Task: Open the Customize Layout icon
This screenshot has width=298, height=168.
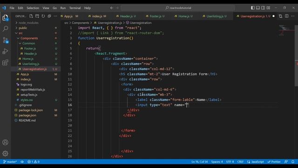Action: tap(268, 8)
